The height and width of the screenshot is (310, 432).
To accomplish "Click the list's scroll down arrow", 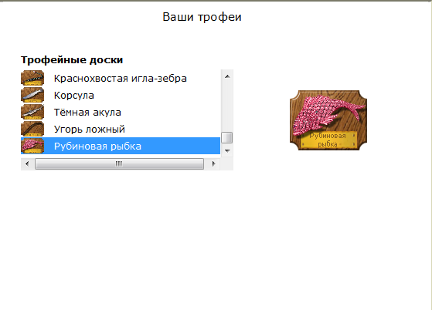I will (x=227, y=150).
